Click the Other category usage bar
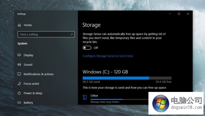This screenshot has height=116, width=205. [x=119, y=99]
